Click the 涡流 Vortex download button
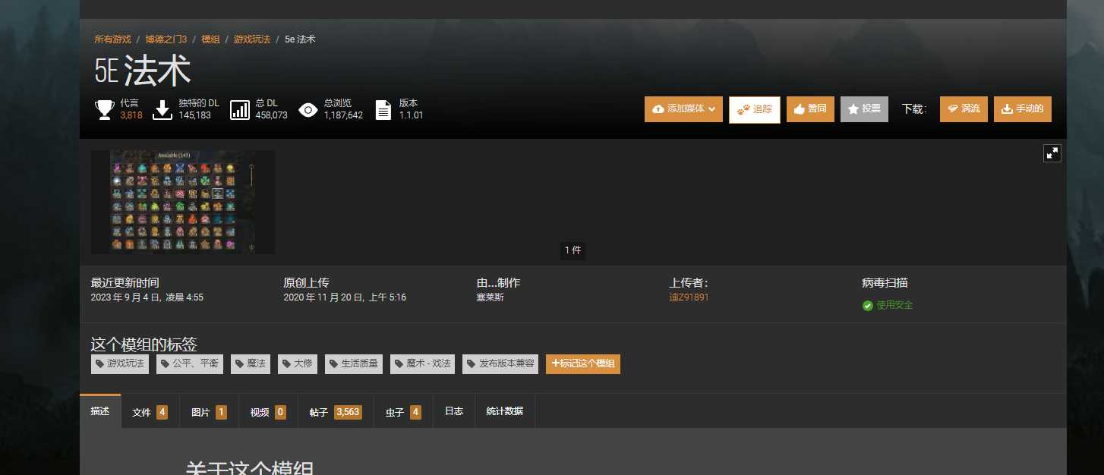The image size is (1104, 475). pyautogui.click(x=964, y=109)
